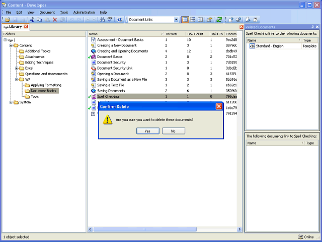Click the yellow warning icon in Confirm Delete dialog
Screen dimensions: 322x242
[108, 120]
